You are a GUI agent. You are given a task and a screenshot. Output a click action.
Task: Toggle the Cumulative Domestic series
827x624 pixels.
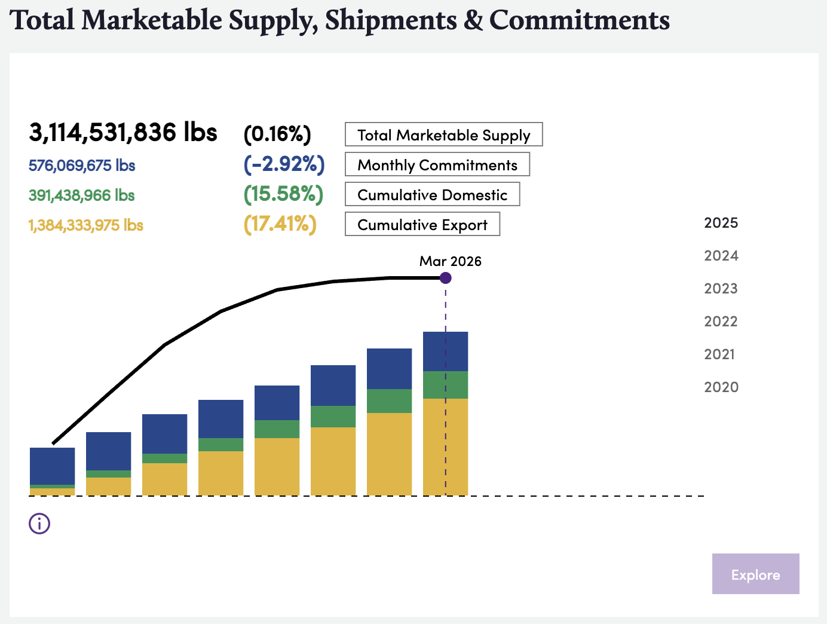tap(432, 194)
